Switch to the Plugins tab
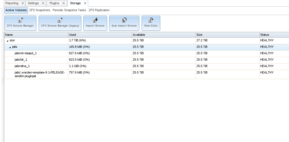The width and height of the screenshot is (289, 142). point(54,3)
